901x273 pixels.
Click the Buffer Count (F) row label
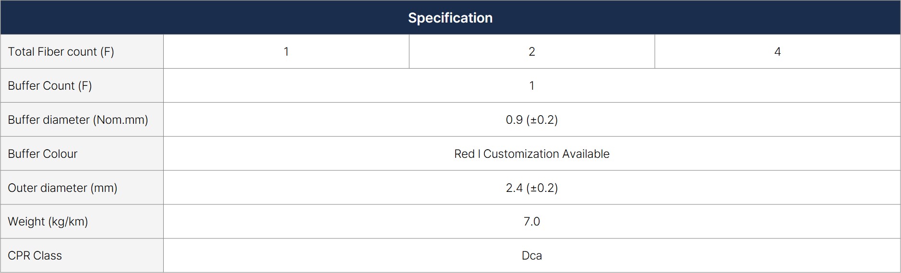point(50,86)
